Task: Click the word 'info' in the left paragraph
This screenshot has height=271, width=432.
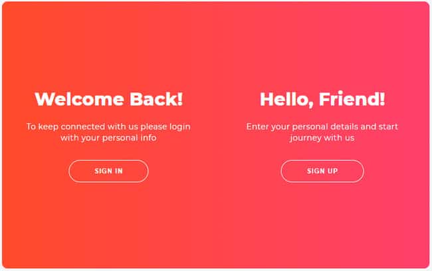Action: tap(148, 137)
